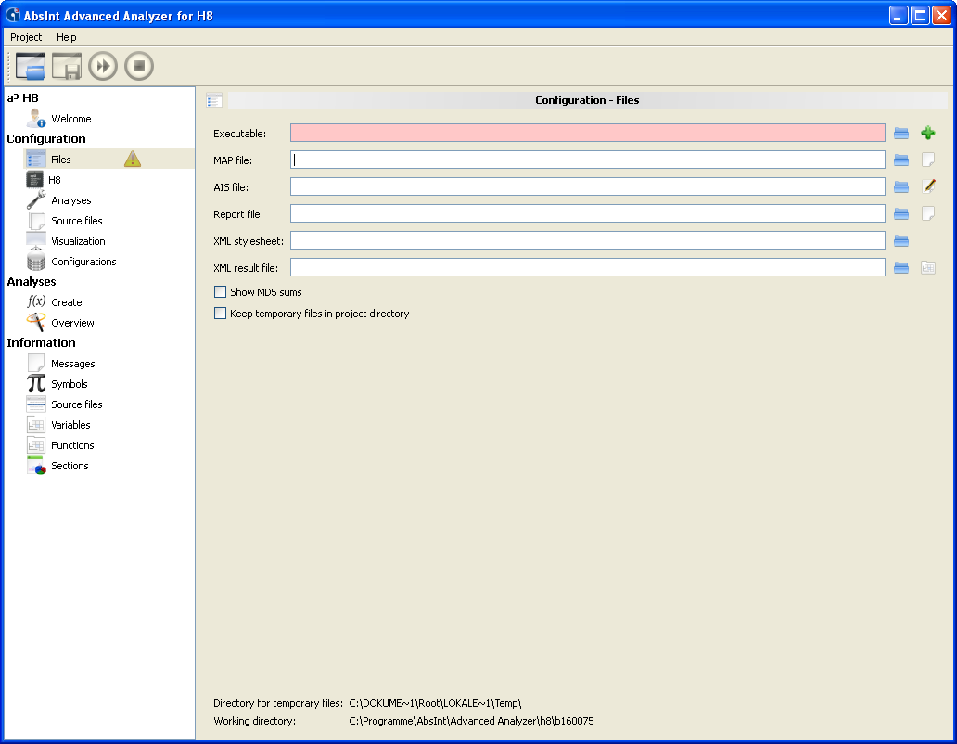The width and height of the screenshot is (957, 744).
Task: Click the Configuration - Files header icon
Action: [x=214, y=100]
